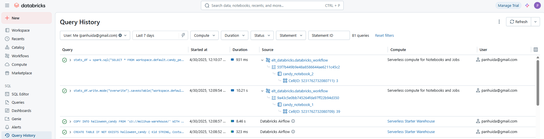Image resolution: width=544 pixels, height=139 pixels.
Task: Open the Duration filter dropdown
Action: coord(235,35)
